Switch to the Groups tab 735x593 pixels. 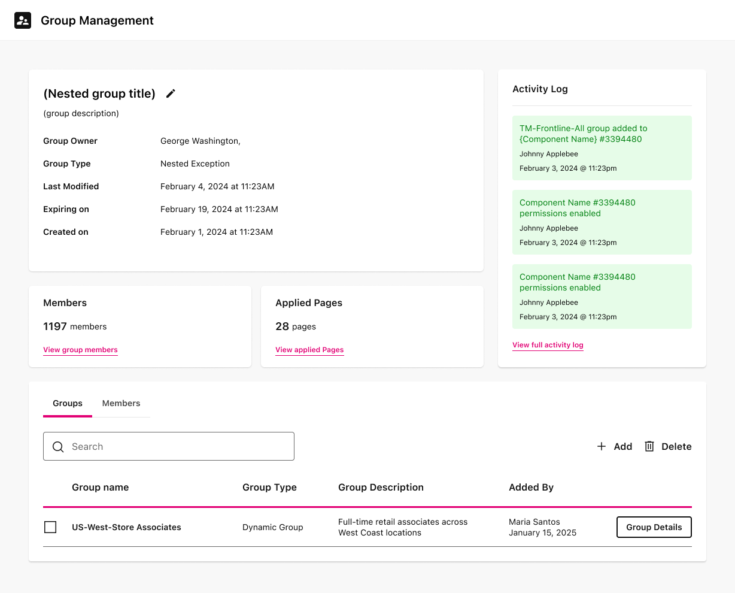68,404
